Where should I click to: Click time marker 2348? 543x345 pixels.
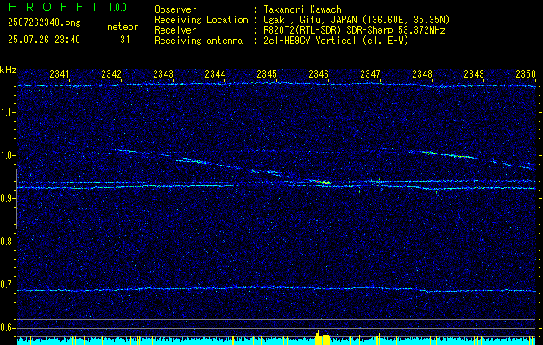tap(422, 73)
